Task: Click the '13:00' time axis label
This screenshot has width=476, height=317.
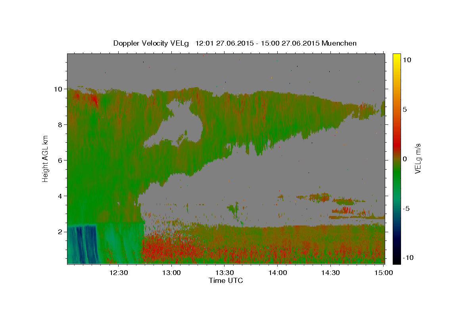Action: pyautogui.click(x=172, y=273)
